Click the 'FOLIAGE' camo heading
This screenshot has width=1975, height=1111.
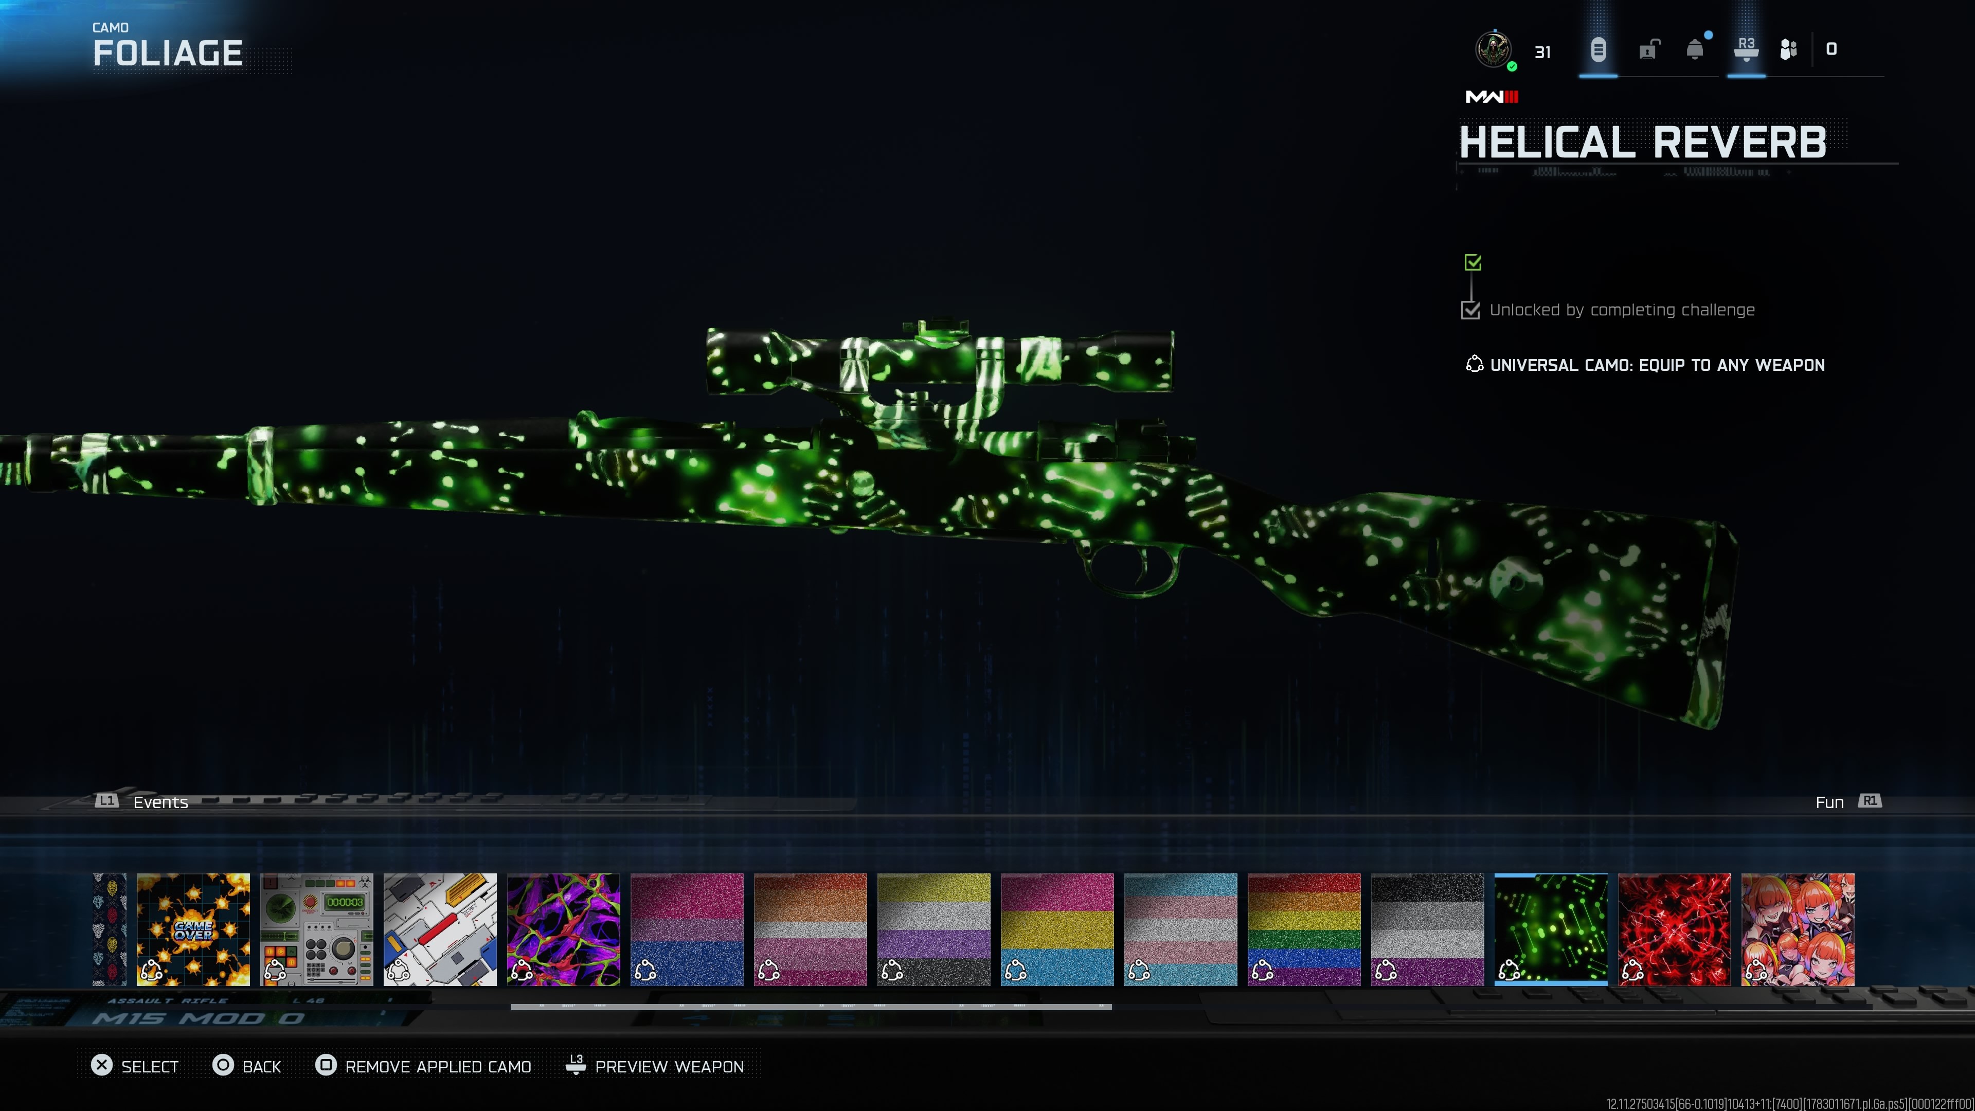click(x=168, y=53)
